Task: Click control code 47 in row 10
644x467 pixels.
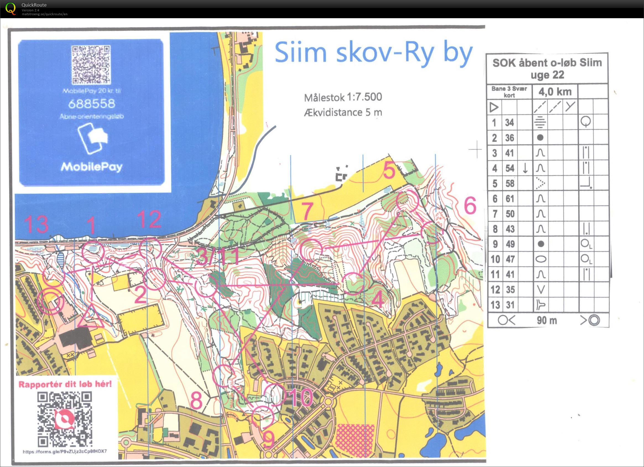Action: [x=510, y=259]
